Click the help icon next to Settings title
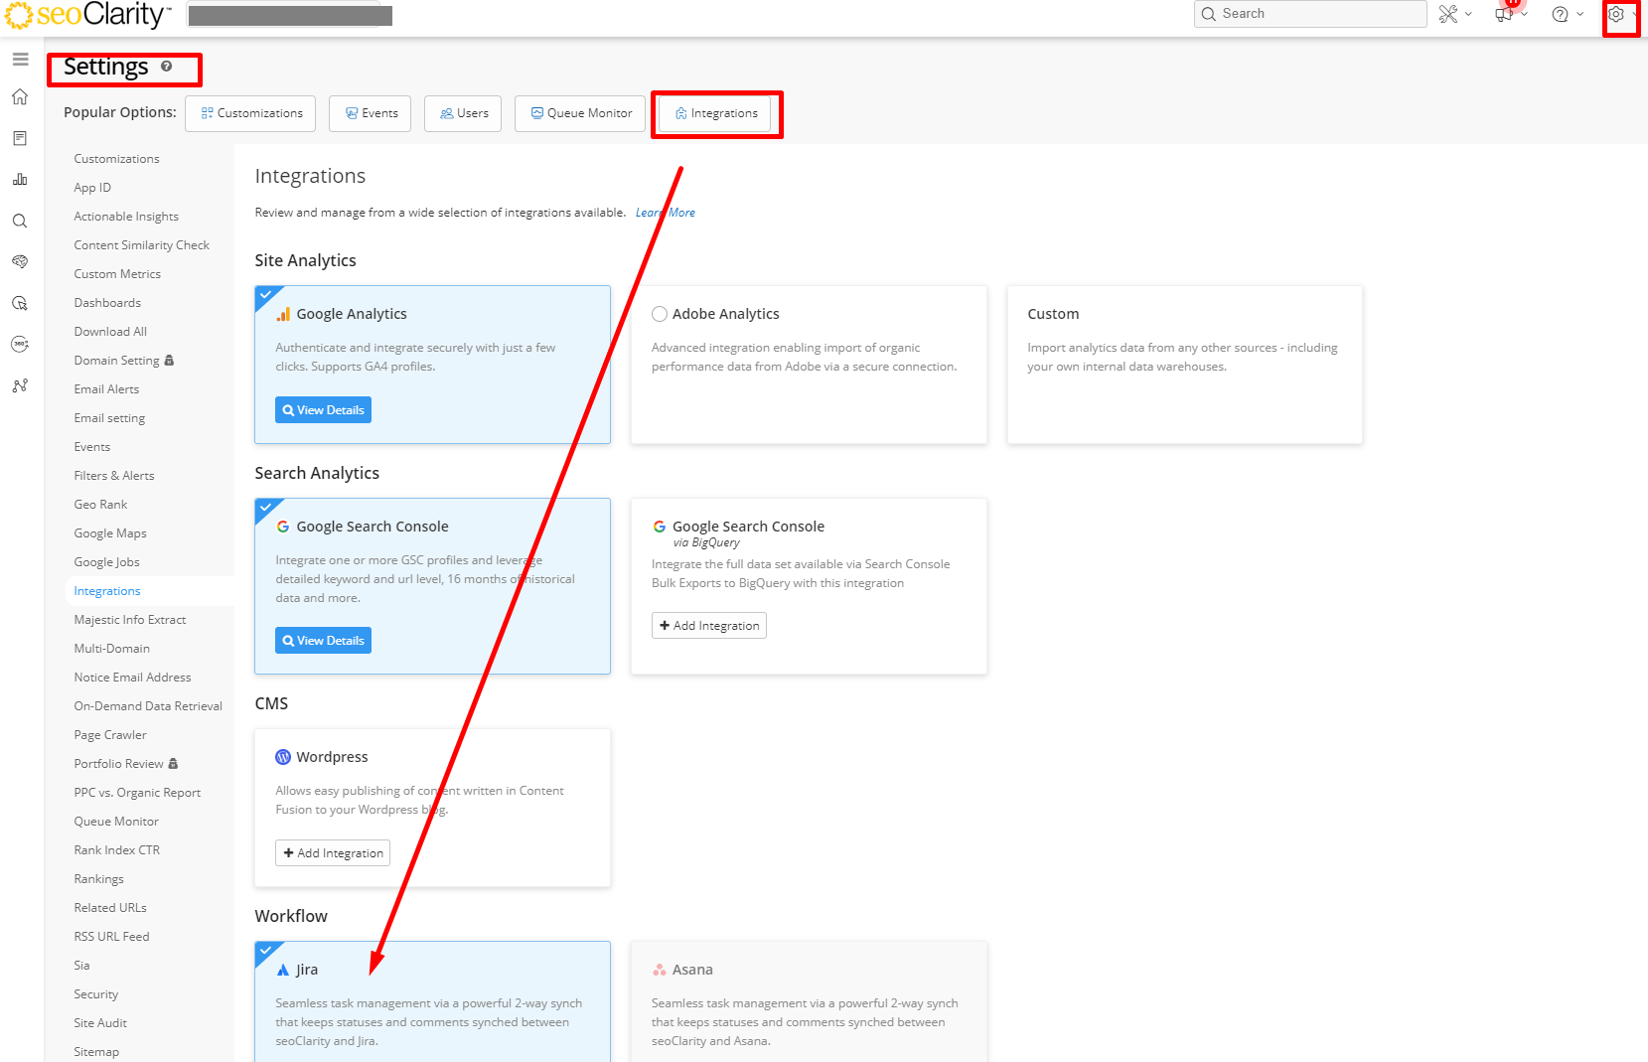 click(x=166, y=67)
